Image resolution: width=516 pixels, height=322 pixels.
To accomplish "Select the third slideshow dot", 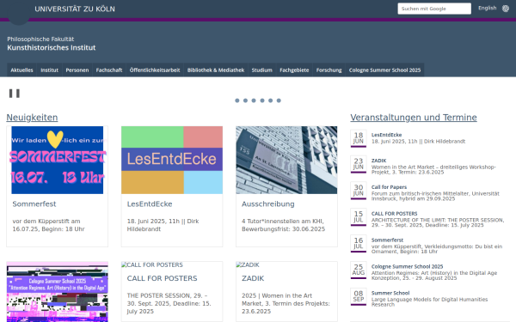I will [x=254, y=100].
